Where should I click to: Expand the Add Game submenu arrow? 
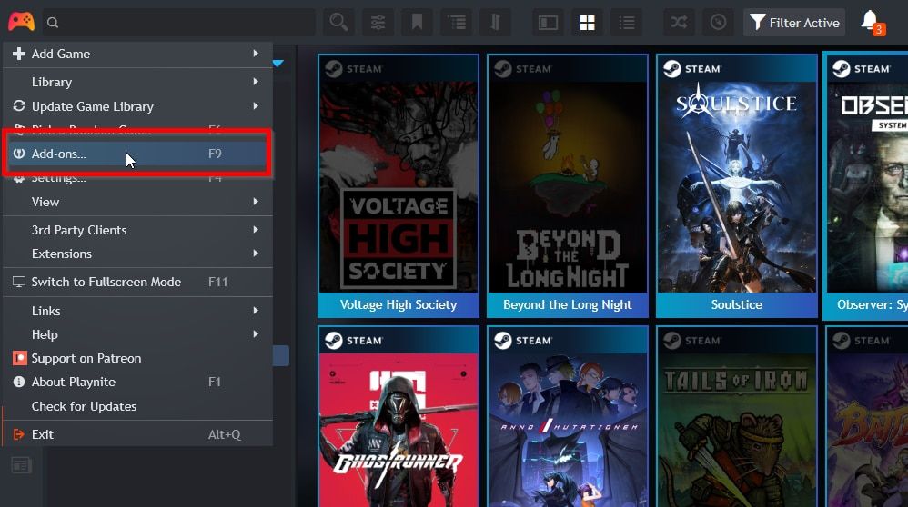256,54
